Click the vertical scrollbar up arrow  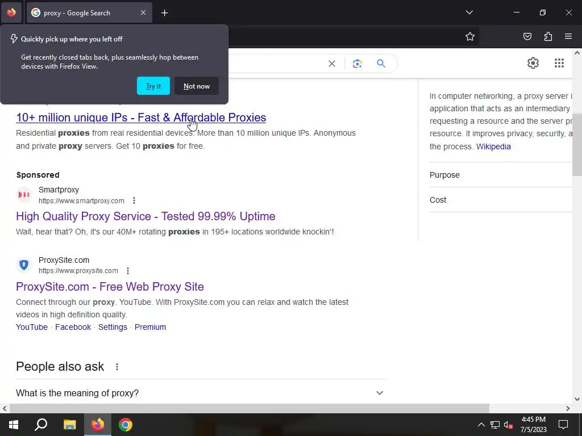[x=577, y=53]
